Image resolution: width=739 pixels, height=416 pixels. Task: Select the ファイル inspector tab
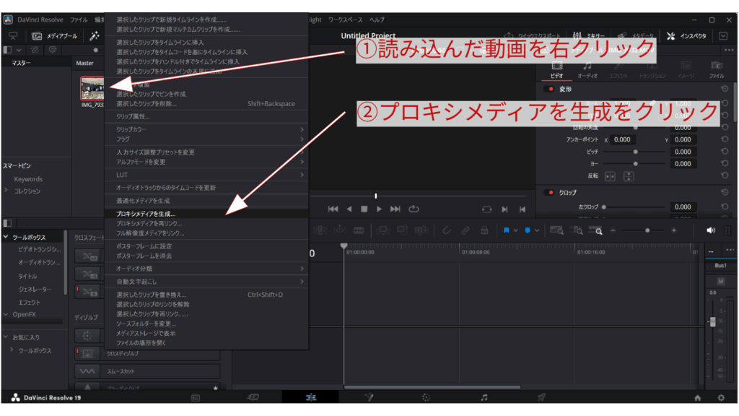pyautogui.click(x=717, y=69)
